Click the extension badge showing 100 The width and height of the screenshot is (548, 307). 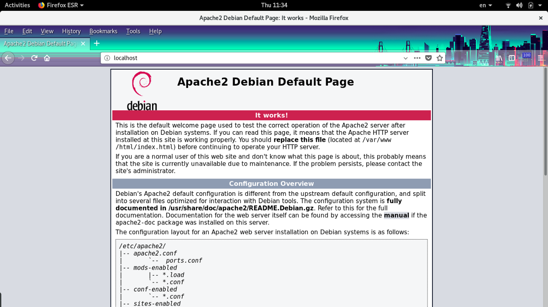coord(526,56)
